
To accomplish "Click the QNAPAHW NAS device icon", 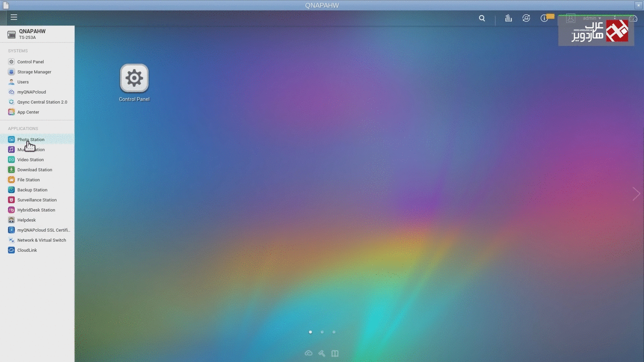I will click(x=11, y=34).
